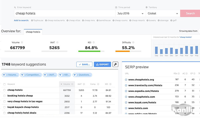Click the 'Add to search:' label
The image size is (200, 120).
tap(21, 20)
